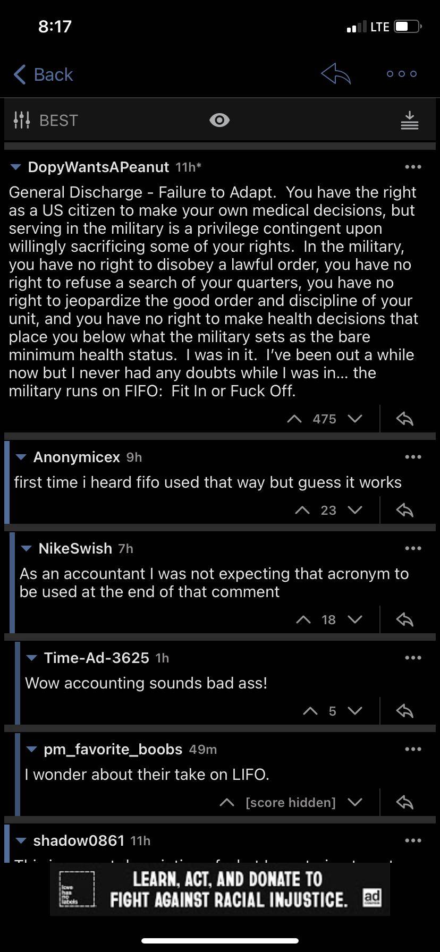Collapse DopyWantsAPeanut's top comment
This screenshot has width=440, height=952.
tap(15, 167)
